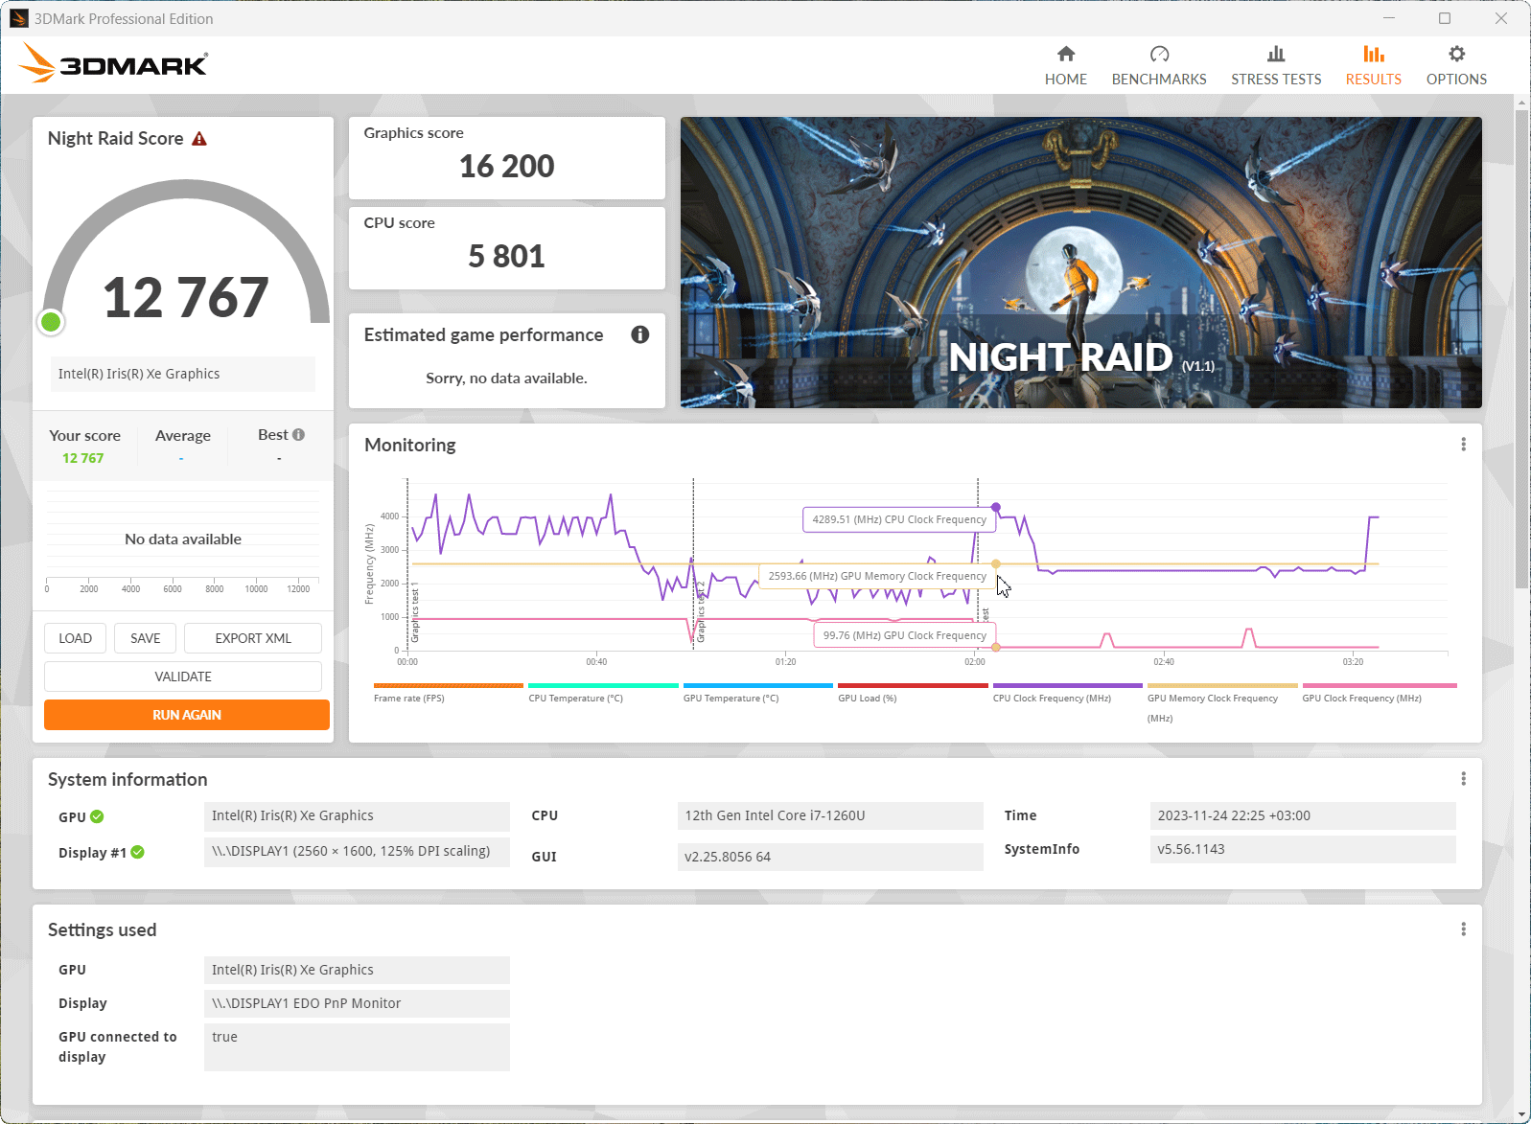Click the green dot on the score gauge
This screenshot has height=1124, width=1531.
point(52,323)
